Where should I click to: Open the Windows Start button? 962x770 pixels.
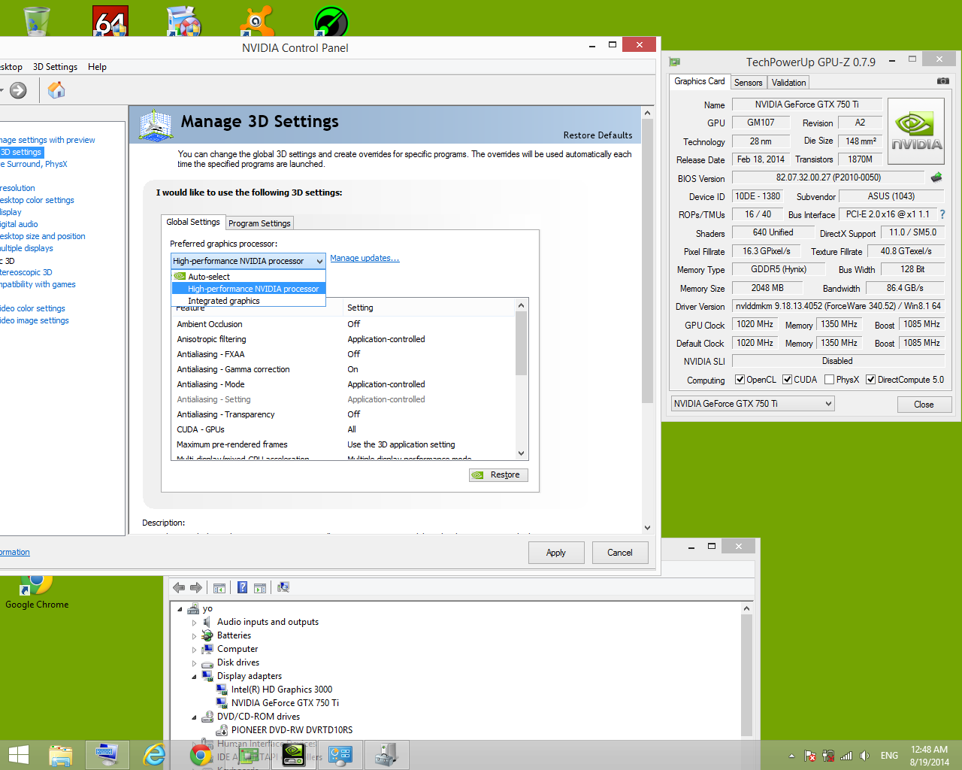(18, 754)
